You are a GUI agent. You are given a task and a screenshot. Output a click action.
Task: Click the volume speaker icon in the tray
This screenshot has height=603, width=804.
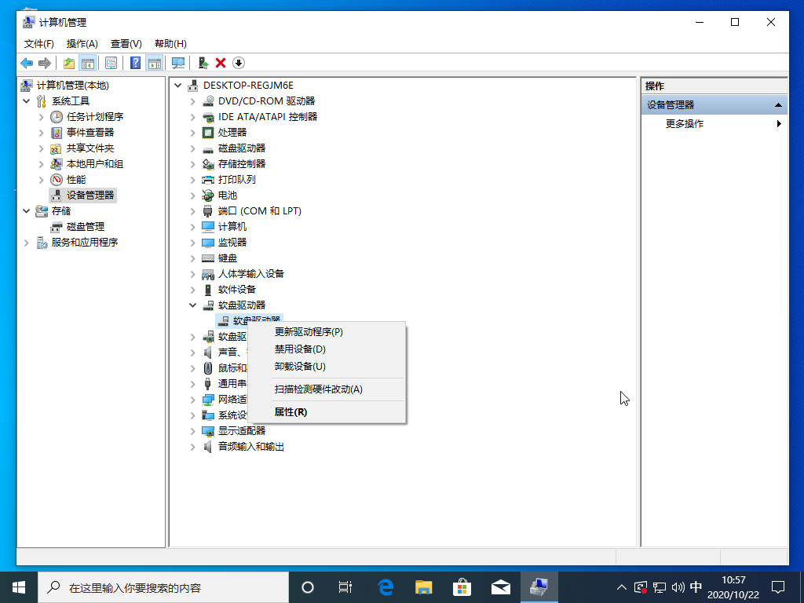pos(678,587)
